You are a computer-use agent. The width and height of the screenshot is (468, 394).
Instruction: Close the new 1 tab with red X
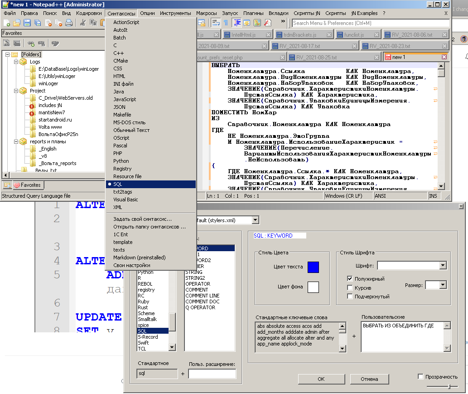tap(444, 57)
